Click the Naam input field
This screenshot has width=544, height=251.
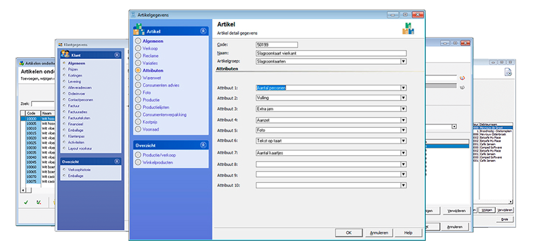click(x=331, y=53)
